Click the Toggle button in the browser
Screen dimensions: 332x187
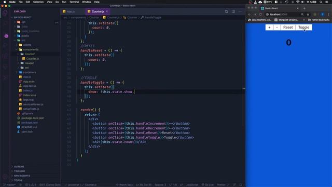pyautogui.click(x=303, y=28)
